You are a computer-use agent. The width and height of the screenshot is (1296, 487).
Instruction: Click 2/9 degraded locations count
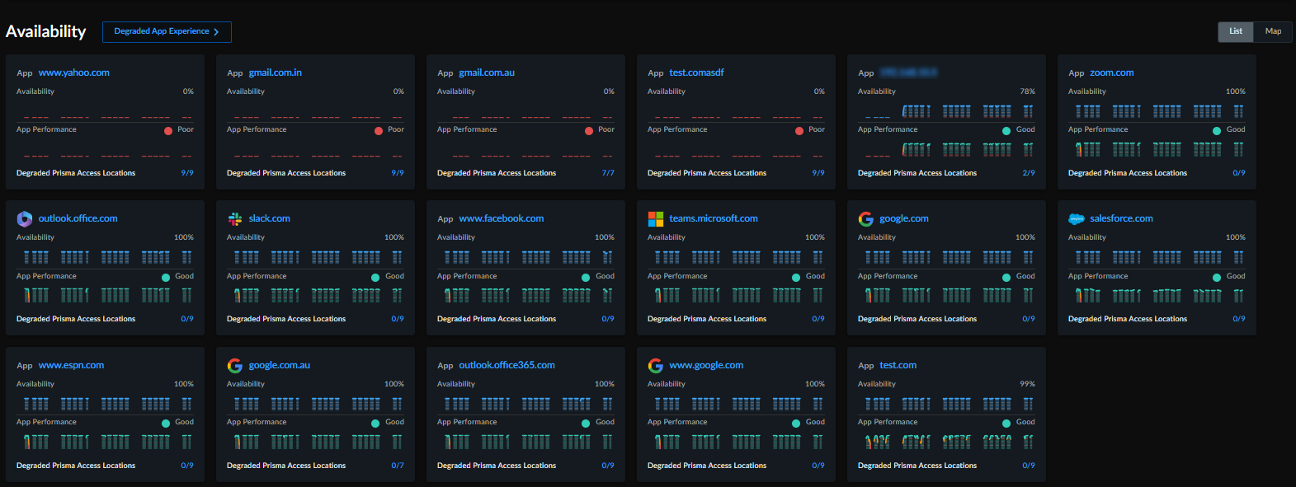(x=1028, y=173)
